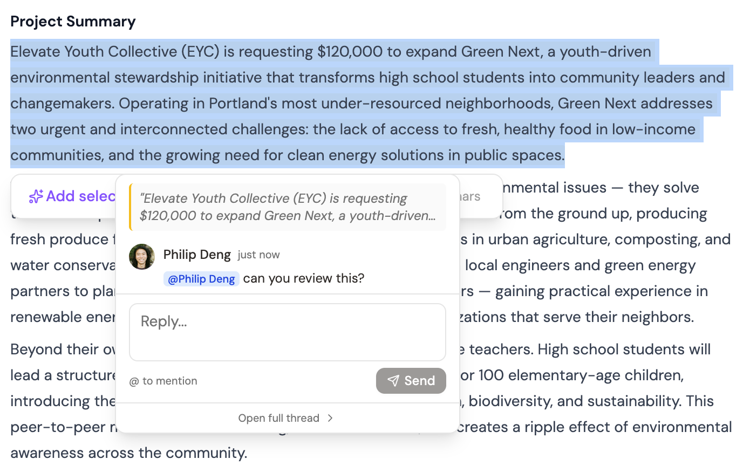Select the @Philip Deng mention chip

coord(201,278)
